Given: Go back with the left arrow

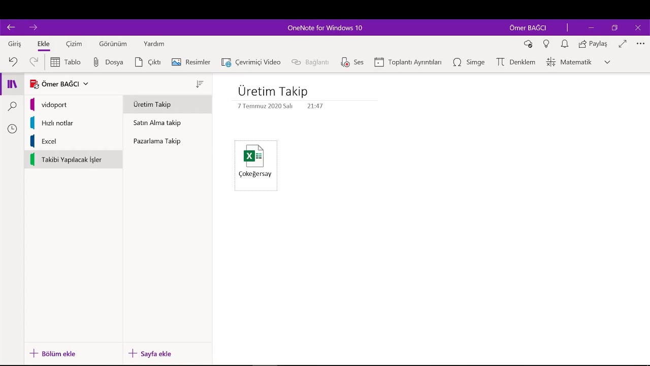Looking at the screenshot, I should (x=11, y=27).
